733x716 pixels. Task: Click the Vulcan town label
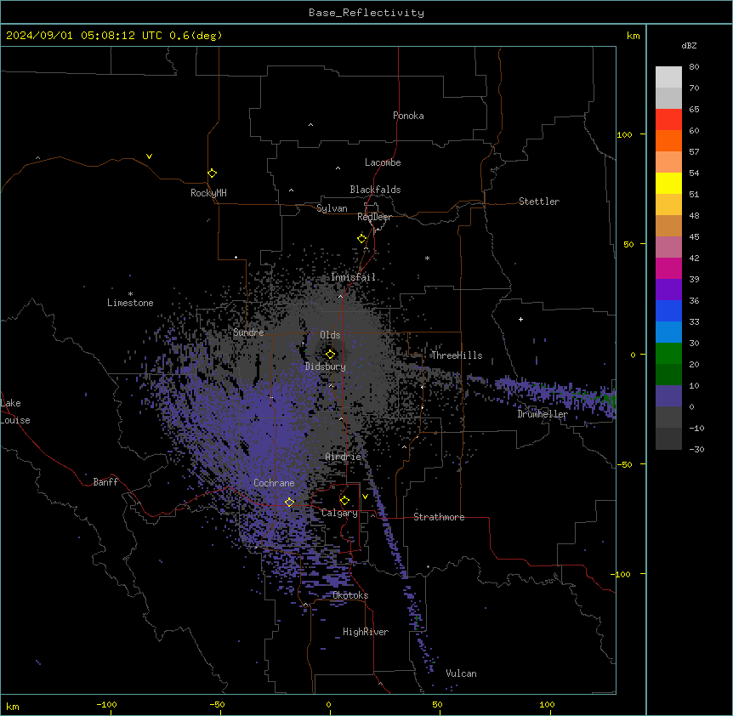[462, 673]
